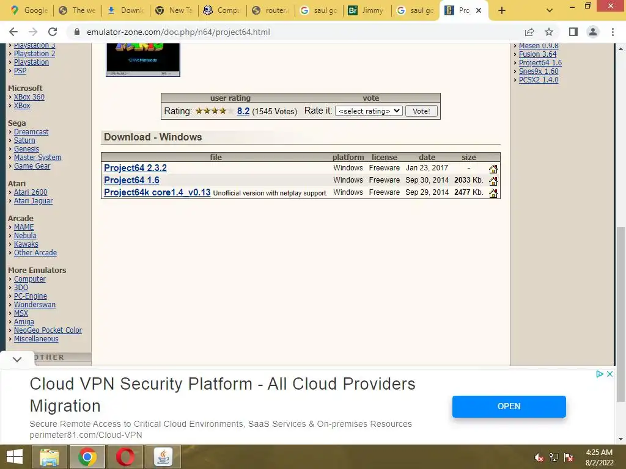Open the Mesen 0.9.8 link
This screenshot has height=469, width=626.
[539, 46]
